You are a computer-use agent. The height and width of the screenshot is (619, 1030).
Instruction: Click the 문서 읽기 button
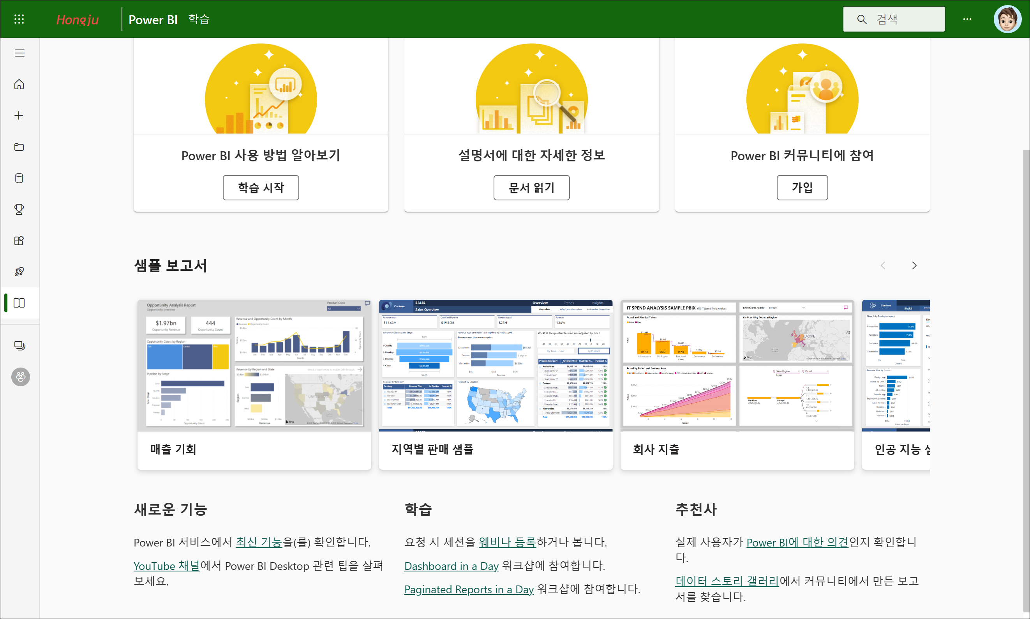(531, 188)
